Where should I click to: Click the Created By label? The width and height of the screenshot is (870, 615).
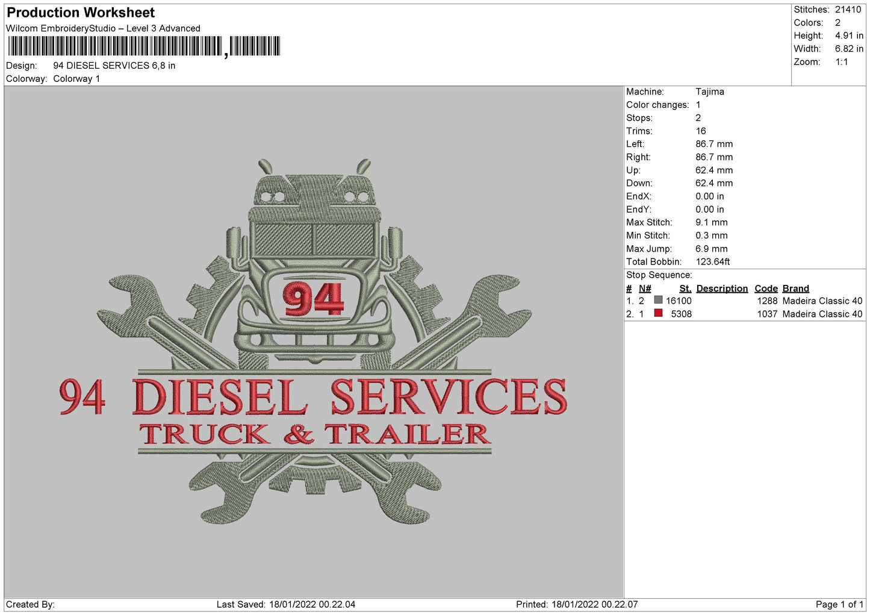click(x=30, y=605)
